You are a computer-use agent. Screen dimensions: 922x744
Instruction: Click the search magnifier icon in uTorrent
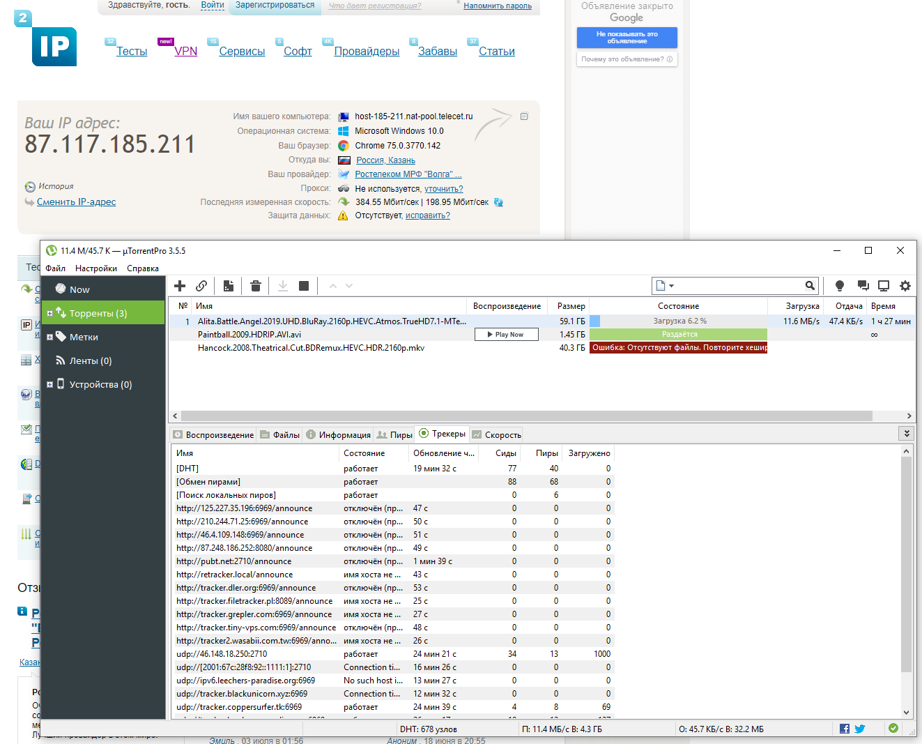810,286
